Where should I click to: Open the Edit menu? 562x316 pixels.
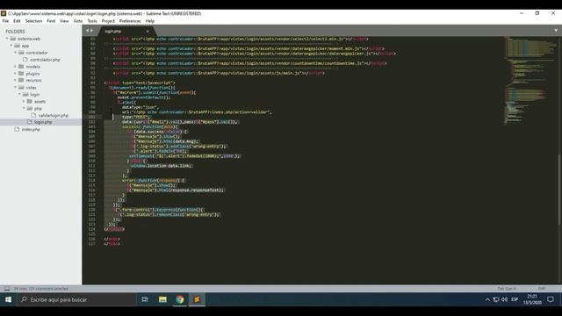17,21
